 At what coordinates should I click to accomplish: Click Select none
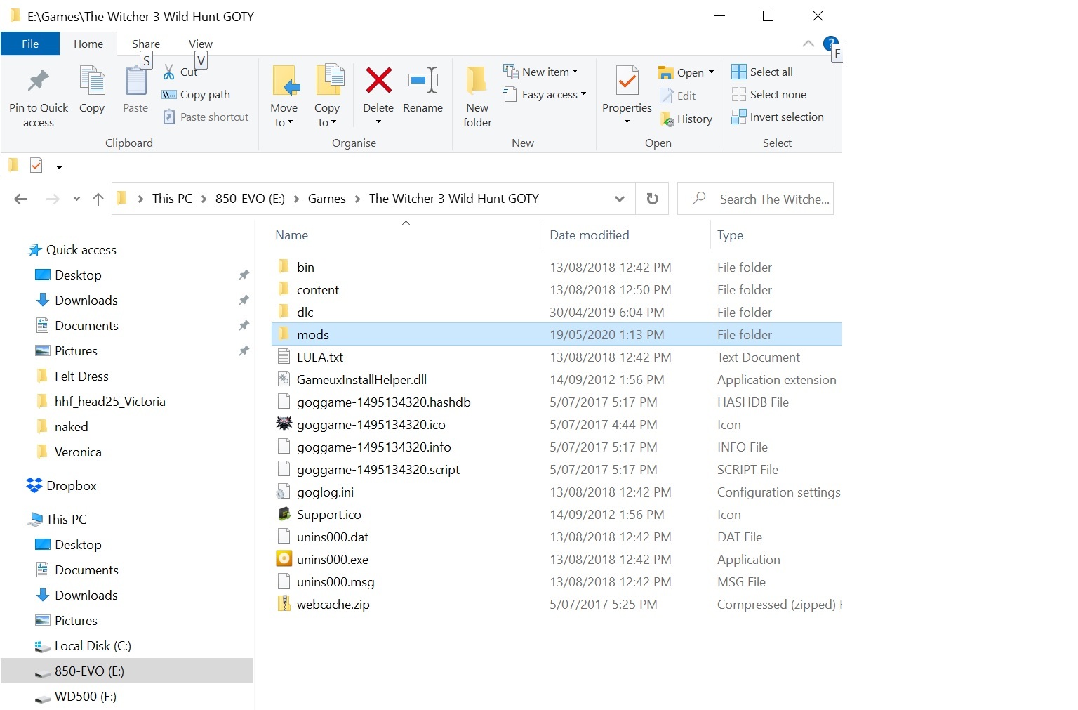(x=768, y=94)
